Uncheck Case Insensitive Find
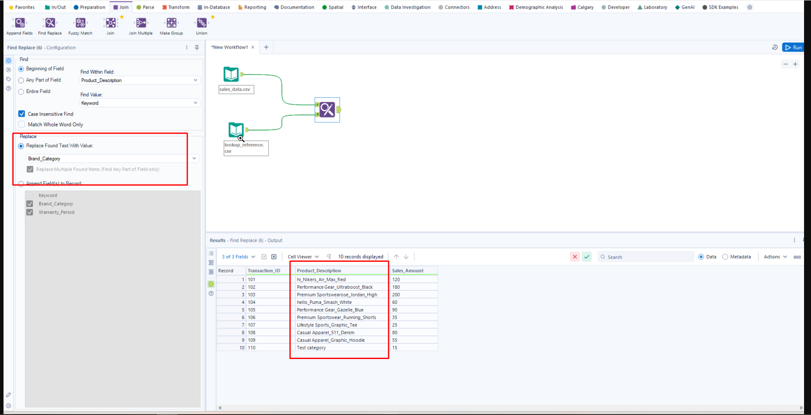The width and height of the screenshot is (811, 415). click(x=22, y=114)
